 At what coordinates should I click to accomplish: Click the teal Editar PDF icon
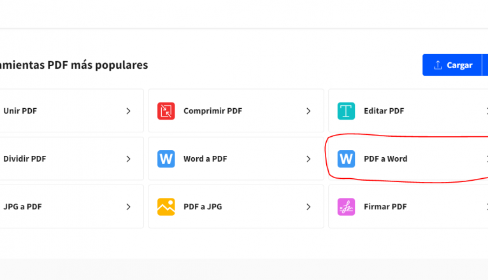pyautogui.click(x=346, y=111)
